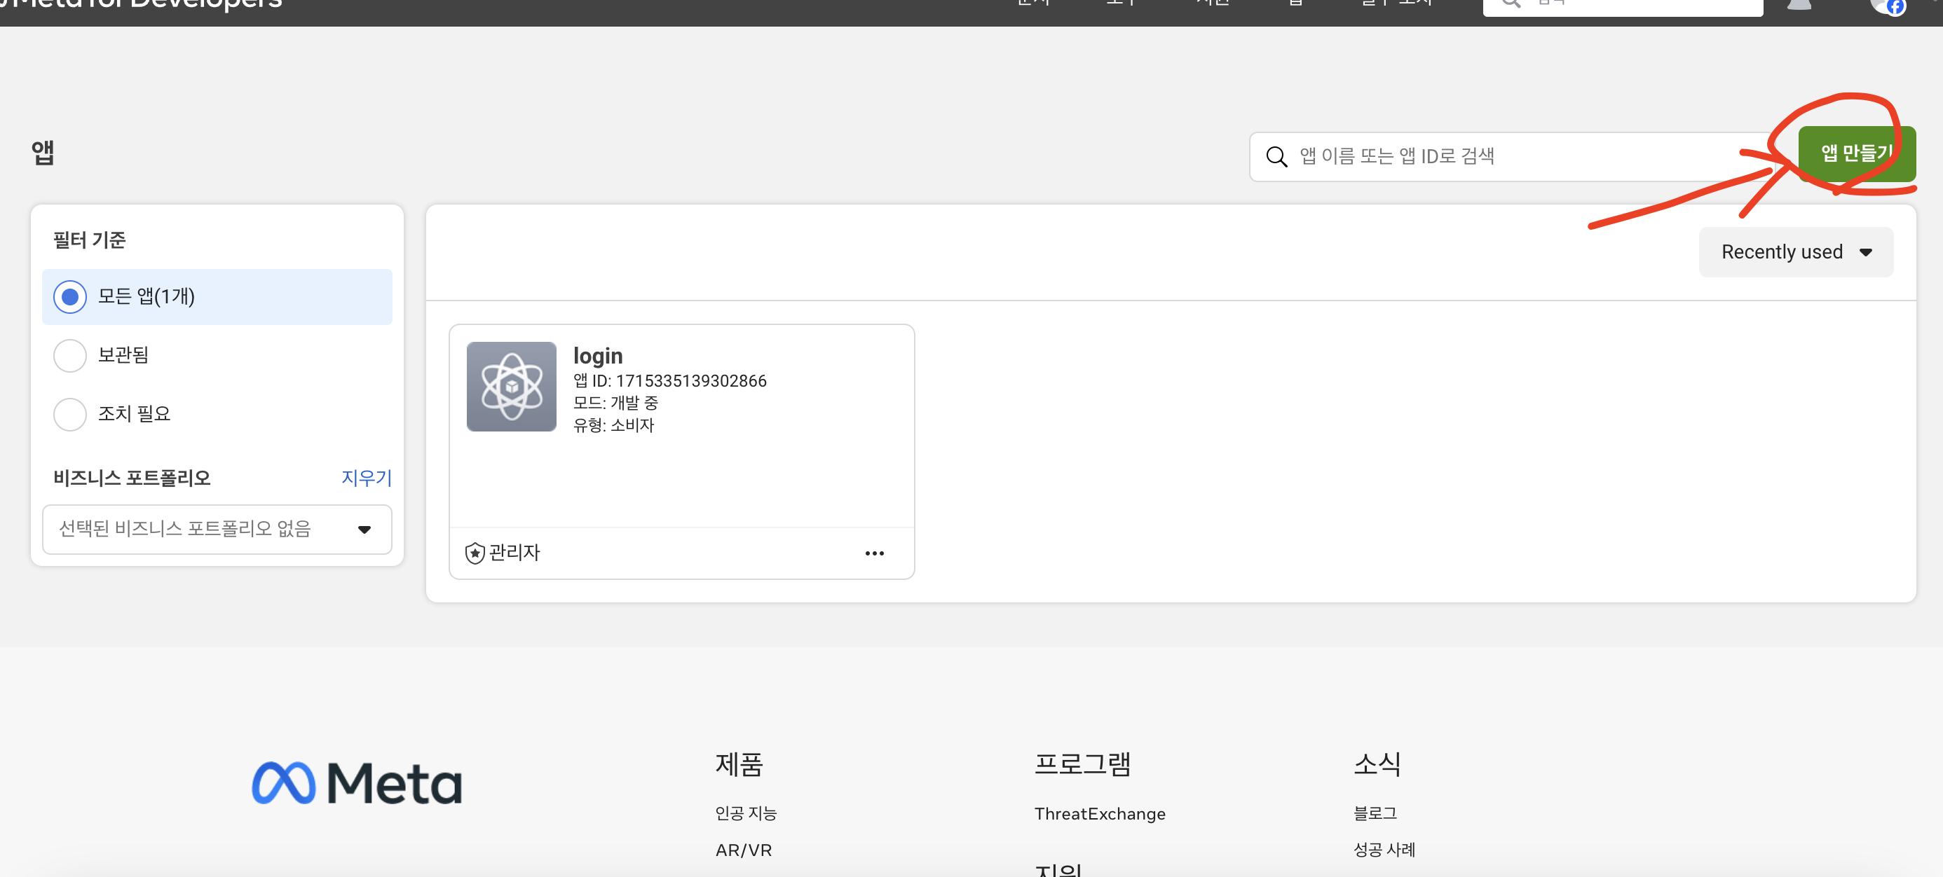Screen dimensions: 1943x877
Task: Open the AR/VR footer link
Action: [x=743, y=850]
